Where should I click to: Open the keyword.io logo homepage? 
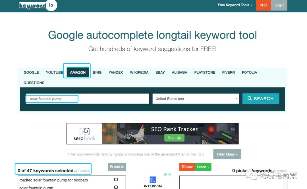(38, 5)
